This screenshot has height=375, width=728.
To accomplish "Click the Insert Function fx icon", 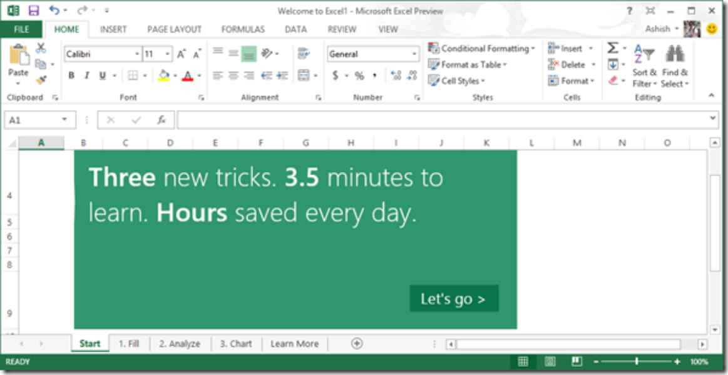I will click(x=161, y=120).
